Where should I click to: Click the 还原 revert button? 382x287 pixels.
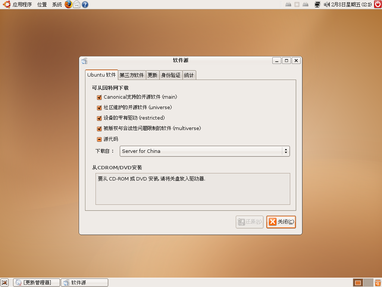(x=250, y=222)
